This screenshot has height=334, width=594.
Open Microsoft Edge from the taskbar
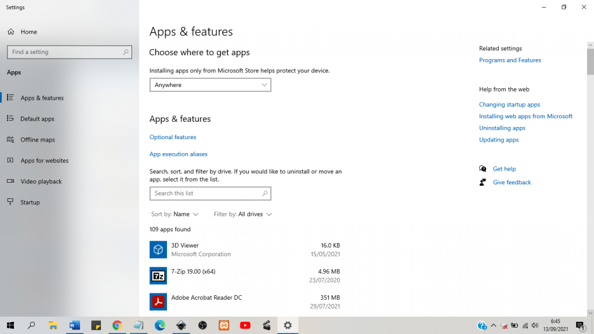[160, 325]
